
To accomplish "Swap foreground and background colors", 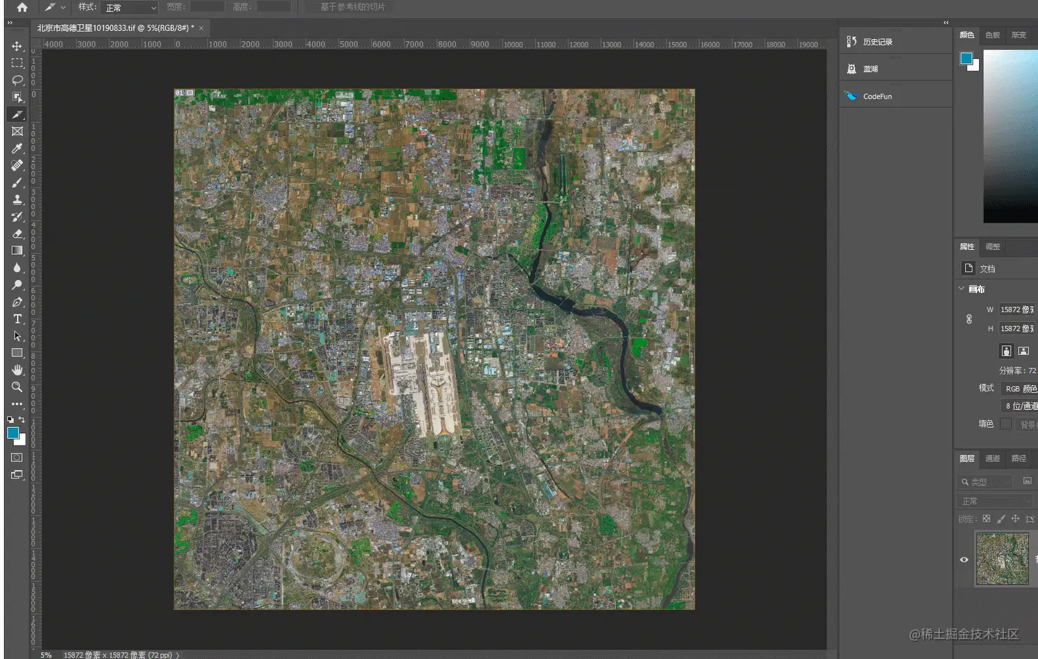I will click(22, 419).
